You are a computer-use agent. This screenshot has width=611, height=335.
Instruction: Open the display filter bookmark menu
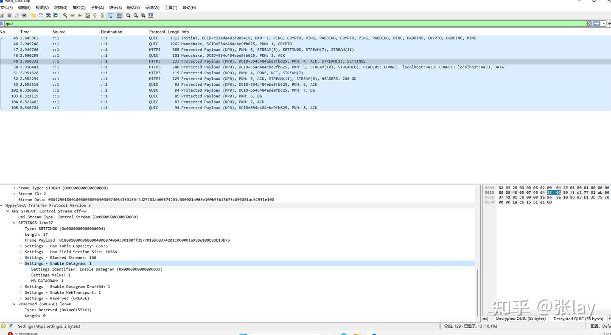coord(2,24)
